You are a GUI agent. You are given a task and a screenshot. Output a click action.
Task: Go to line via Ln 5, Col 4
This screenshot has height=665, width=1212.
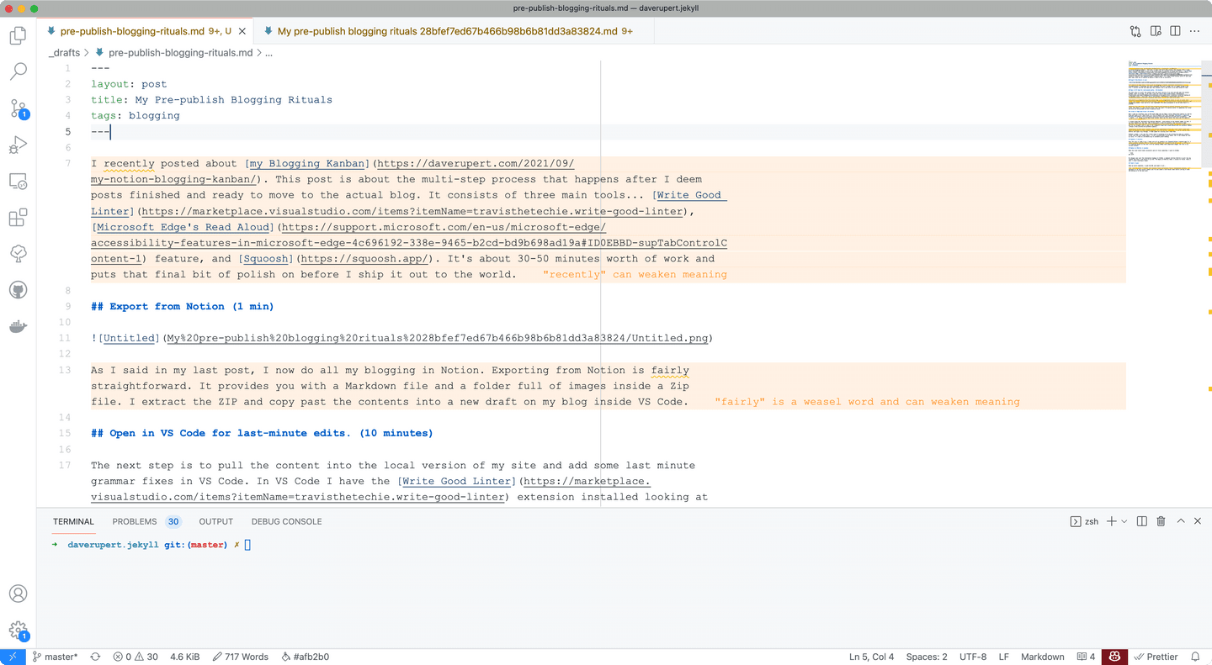click(x=872, y=657)
